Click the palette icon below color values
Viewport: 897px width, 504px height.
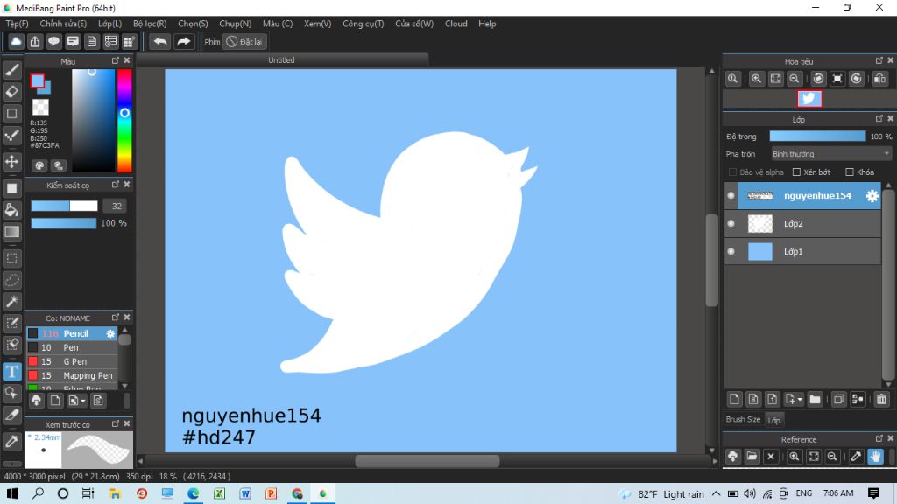pos(39,165)
